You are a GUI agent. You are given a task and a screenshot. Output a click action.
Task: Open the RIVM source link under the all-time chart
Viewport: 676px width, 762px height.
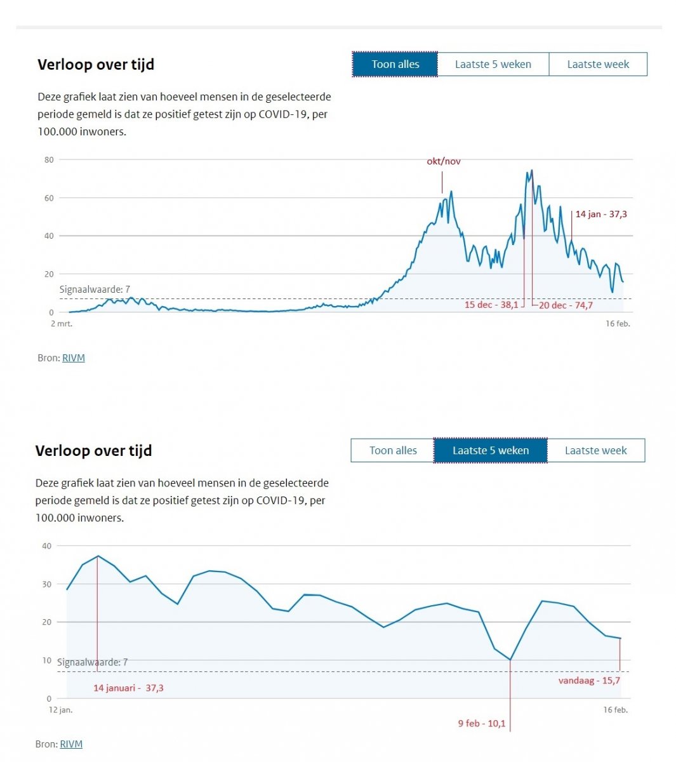coord(74,358)
